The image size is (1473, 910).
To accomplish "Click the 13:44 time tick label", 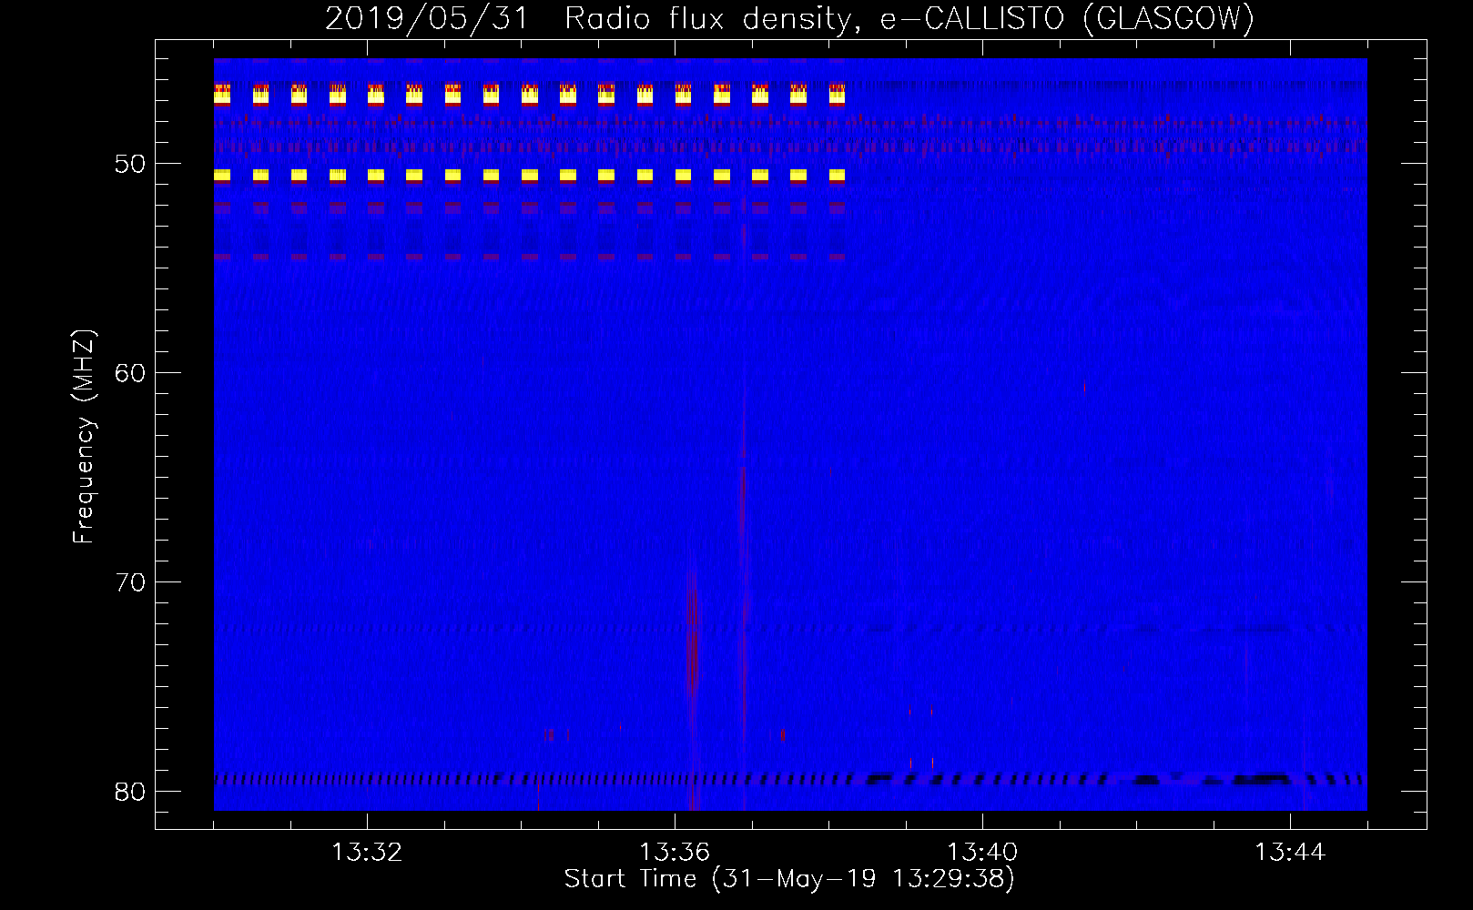I will [x=1290, y=853].
